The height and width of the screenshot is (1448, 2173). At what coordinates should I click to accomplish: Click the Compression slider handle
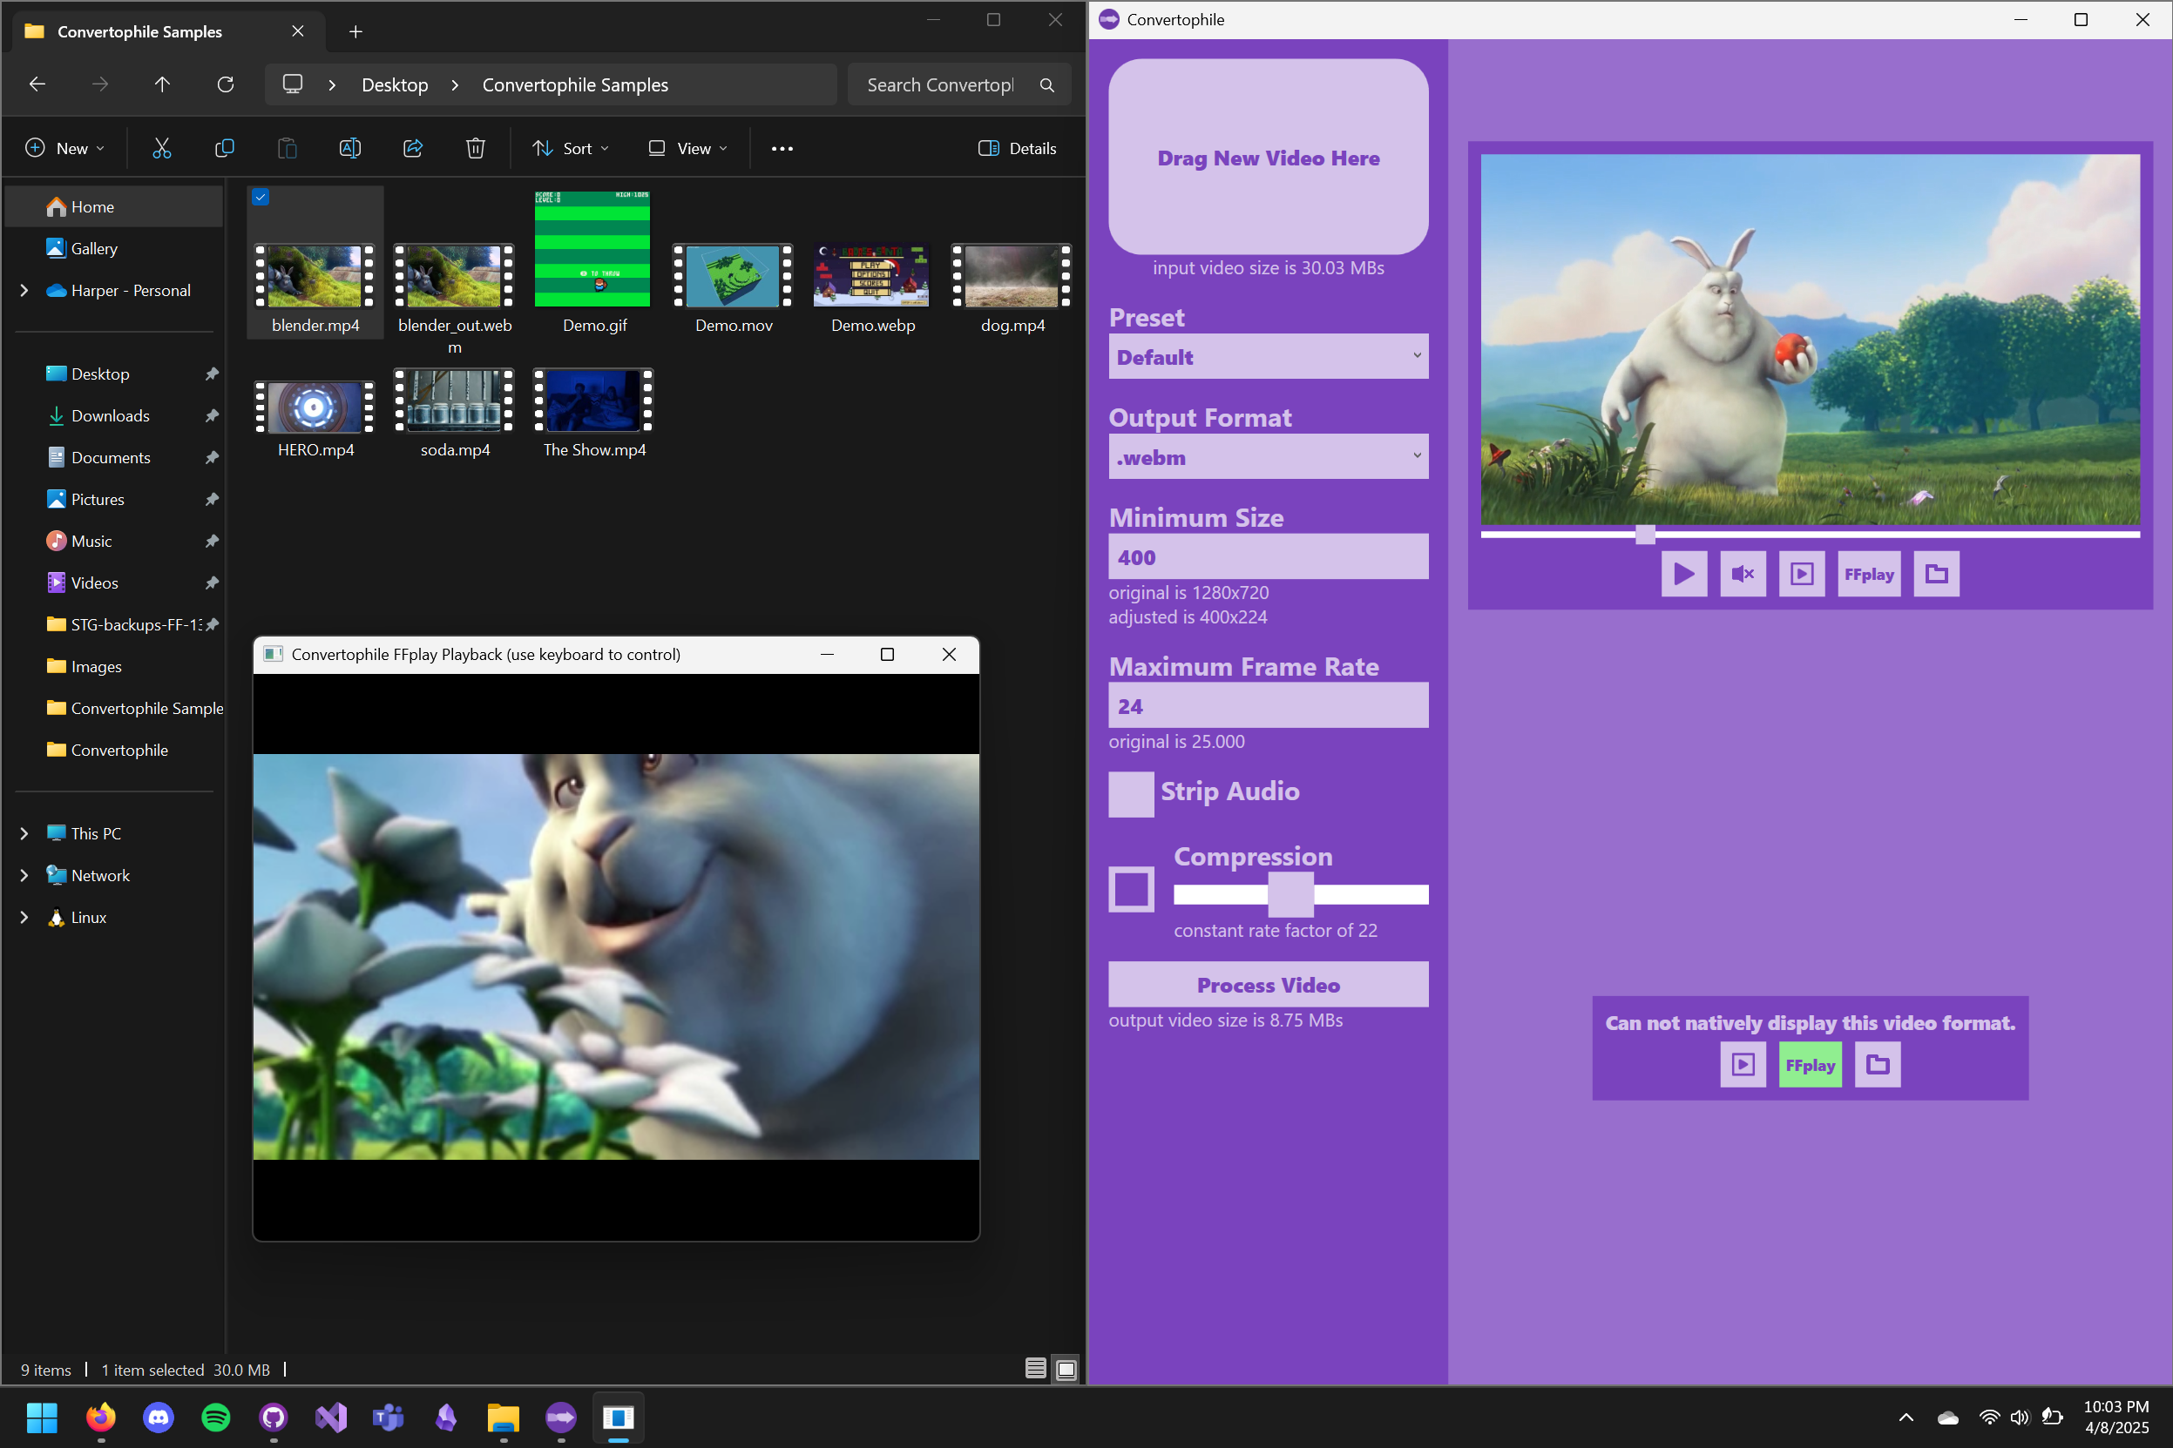[1290, 894]
